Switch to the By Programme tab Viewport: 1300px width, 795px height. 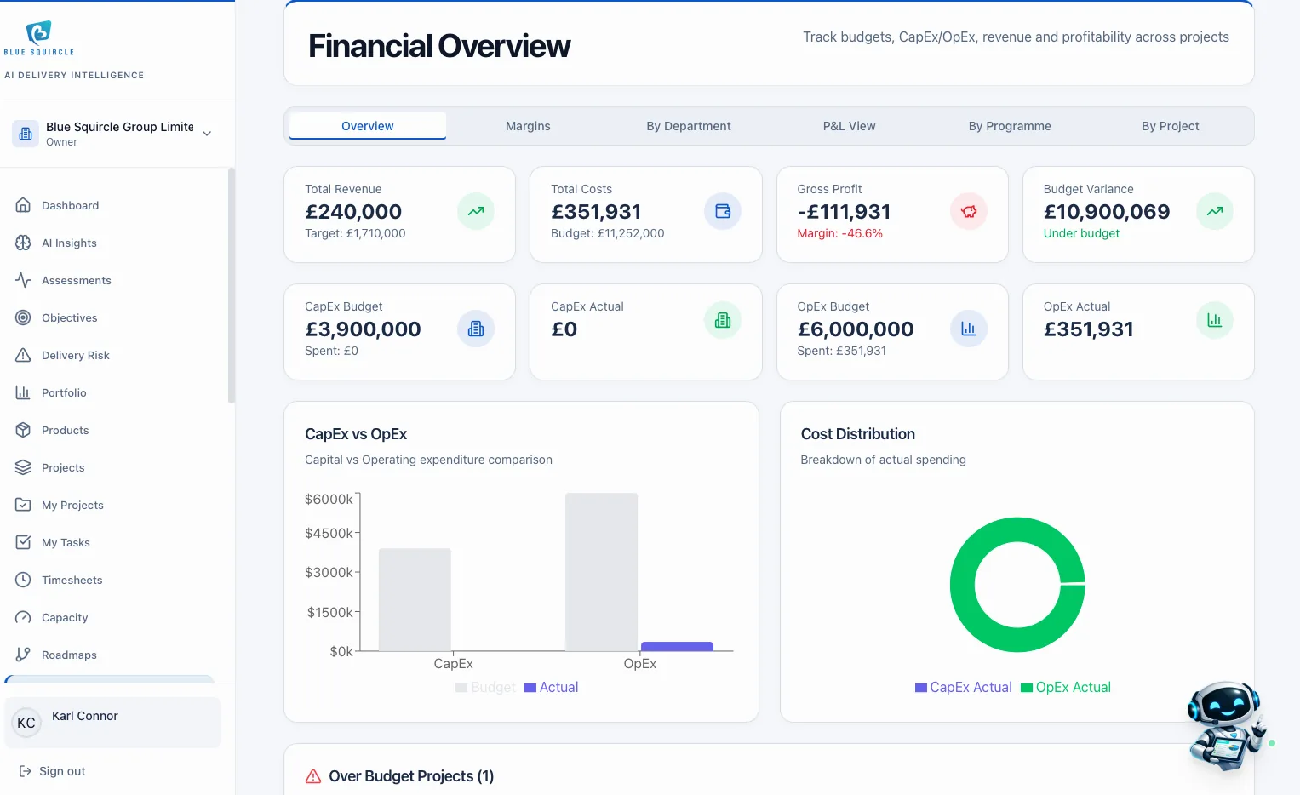pyautogui.click(x=1010, y=126)
